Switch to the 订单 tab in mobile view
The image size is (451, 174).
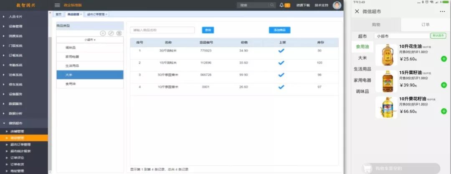[425, 25]
